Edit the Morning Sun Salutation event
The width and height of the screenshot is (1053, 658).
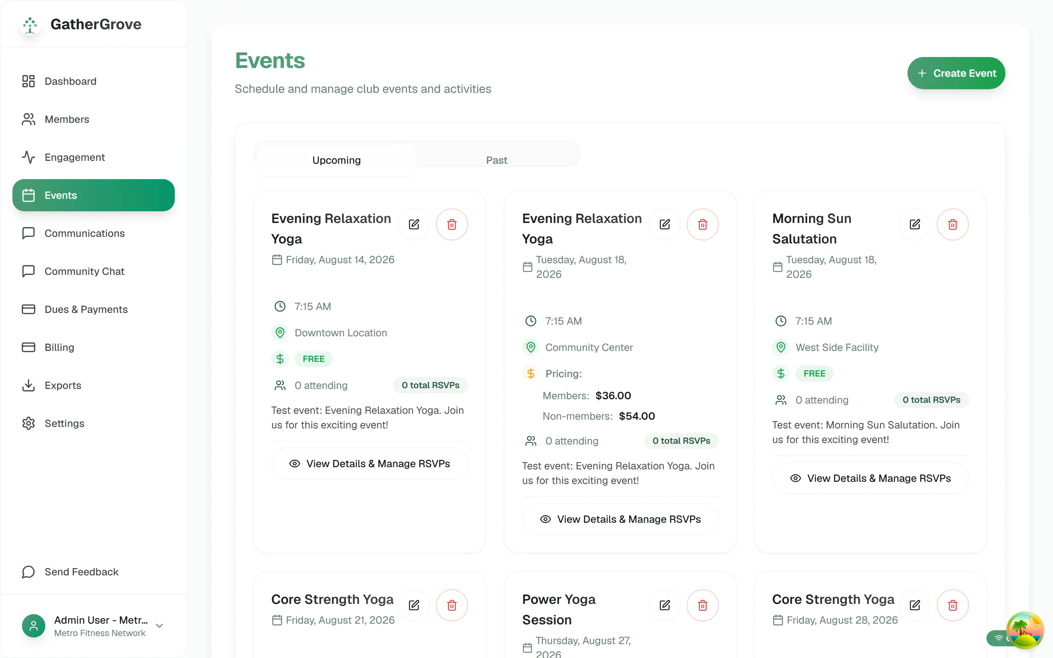[x=915, y=224]
